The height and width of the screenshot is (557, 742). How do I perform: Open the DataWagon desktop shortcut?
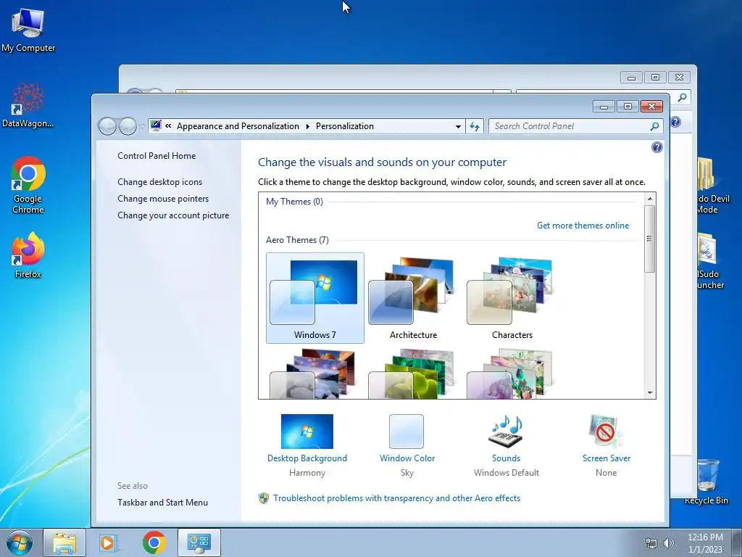28,106
